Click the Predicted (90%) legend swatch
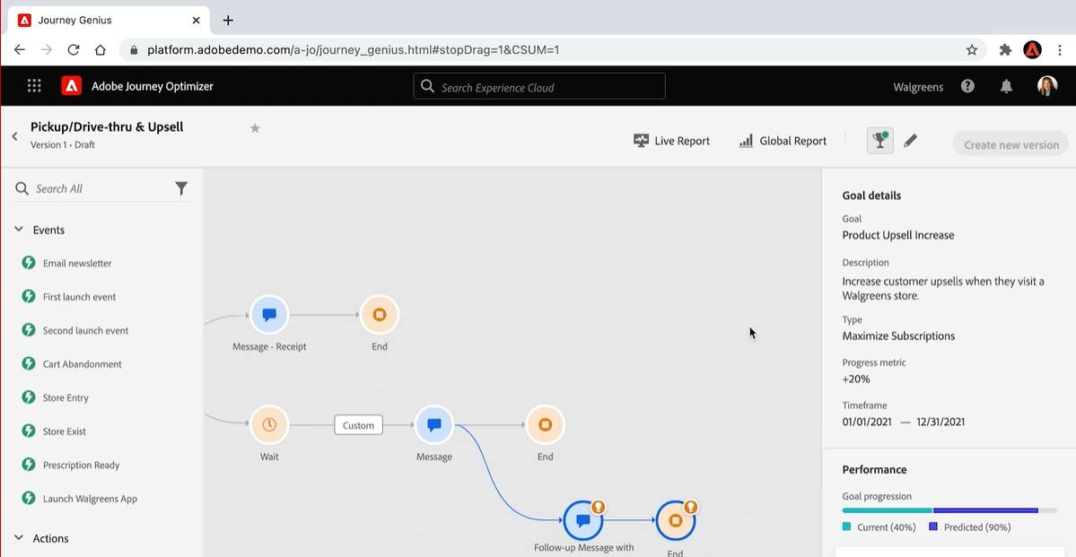This screenshot has height=557, width=1076. (933, 527)
